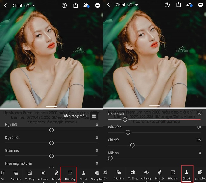Select Cắt crop tool on right screen
The width and height of the screenshot is (206, 183).
[x=106, y=174]
